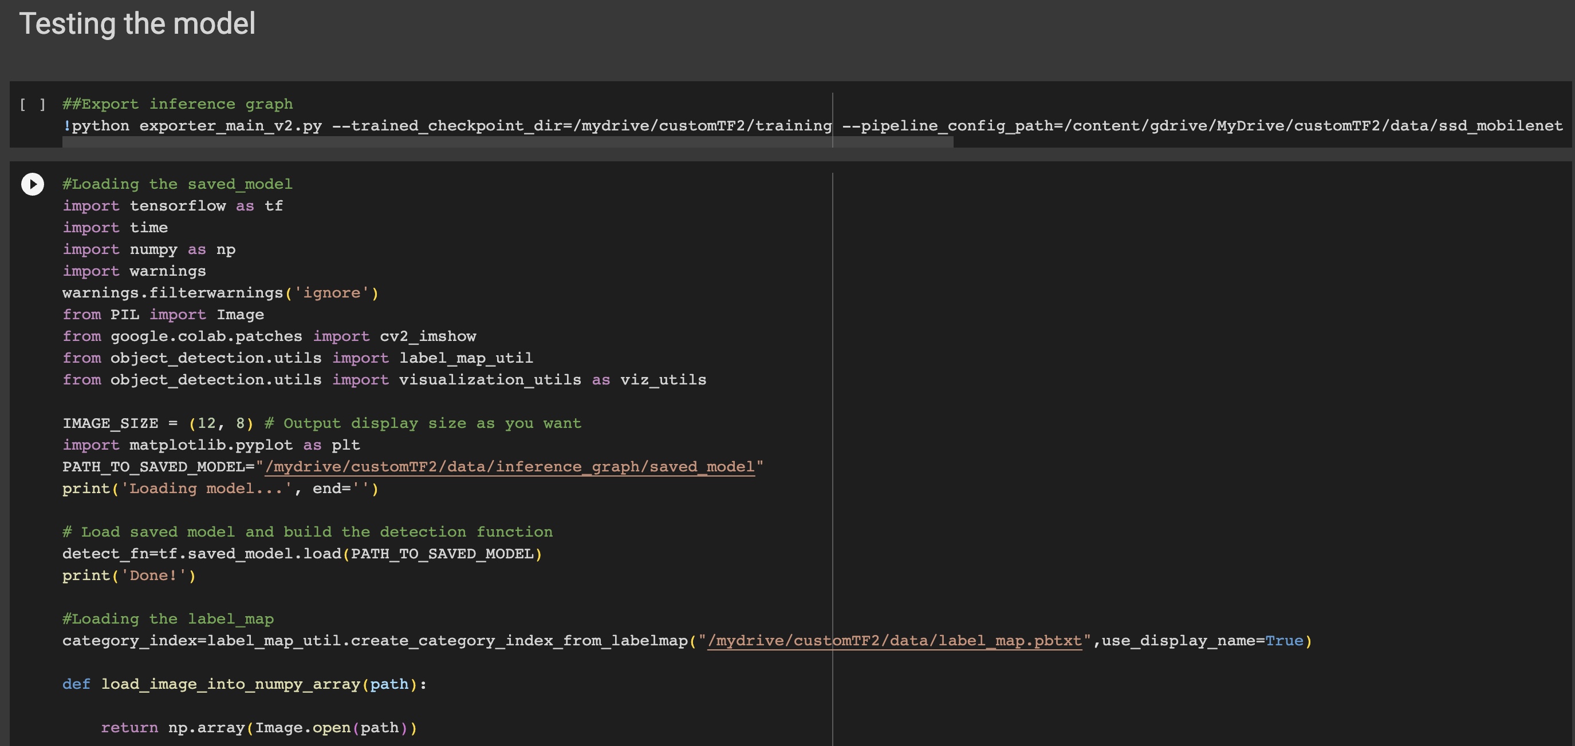This screenshot has height=746, width=1575.
Task: Click the empty execution bracket of export cell
Action: (33, 105)
